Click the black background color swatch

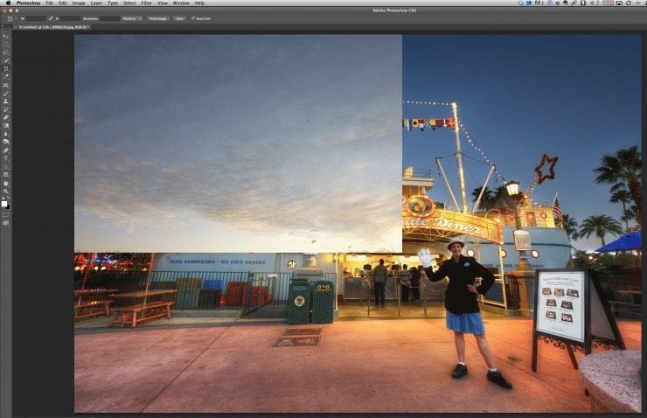pos(8,207)
